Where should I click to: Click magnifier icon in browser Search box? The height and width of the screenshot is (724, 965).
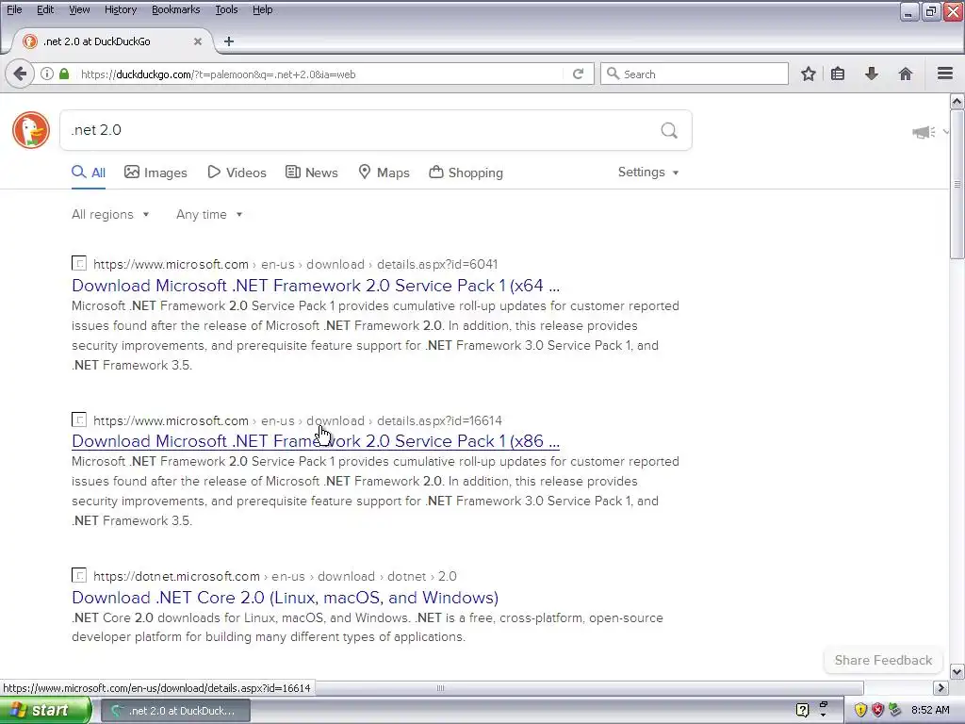(613, 74)
